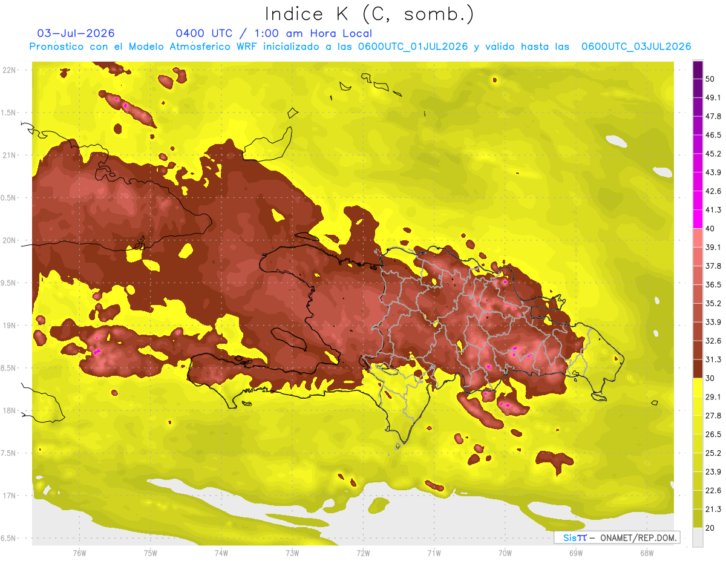Click the colorbar value 49.1
Viewport: 726px width, 561px height.
tap(713, 97)
